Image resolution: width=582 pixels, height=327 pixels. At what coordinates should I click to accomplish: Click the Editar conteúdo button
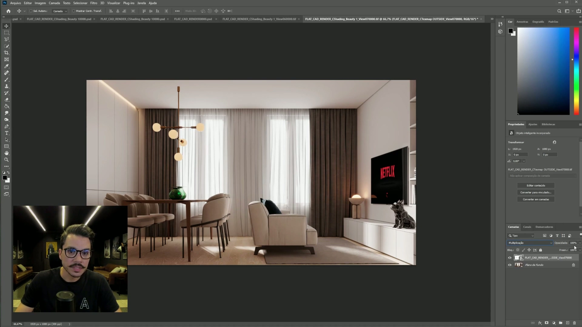click(536, 185)
